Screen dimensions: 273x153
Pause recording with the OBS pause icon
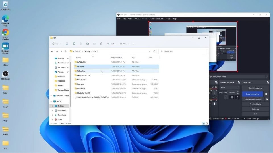point(266,94)
